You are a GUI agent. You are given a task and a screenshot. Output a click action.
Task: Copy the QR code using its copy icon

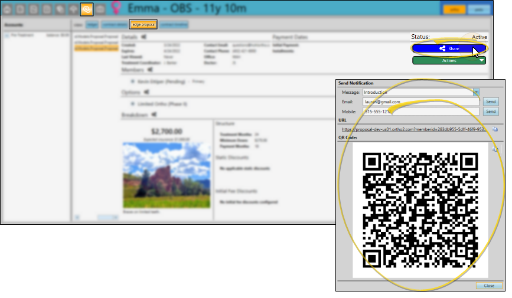(x=495, y=150)
